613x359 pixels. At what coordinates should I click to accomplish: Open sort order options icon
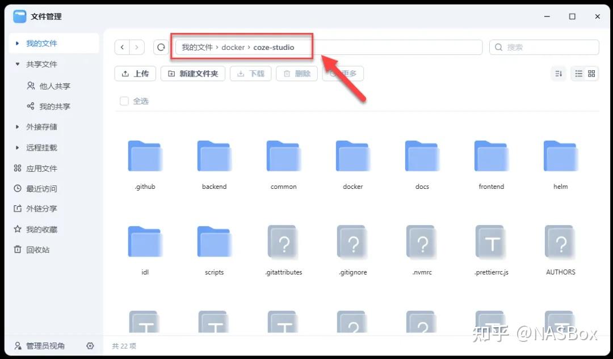coord(558,73)
